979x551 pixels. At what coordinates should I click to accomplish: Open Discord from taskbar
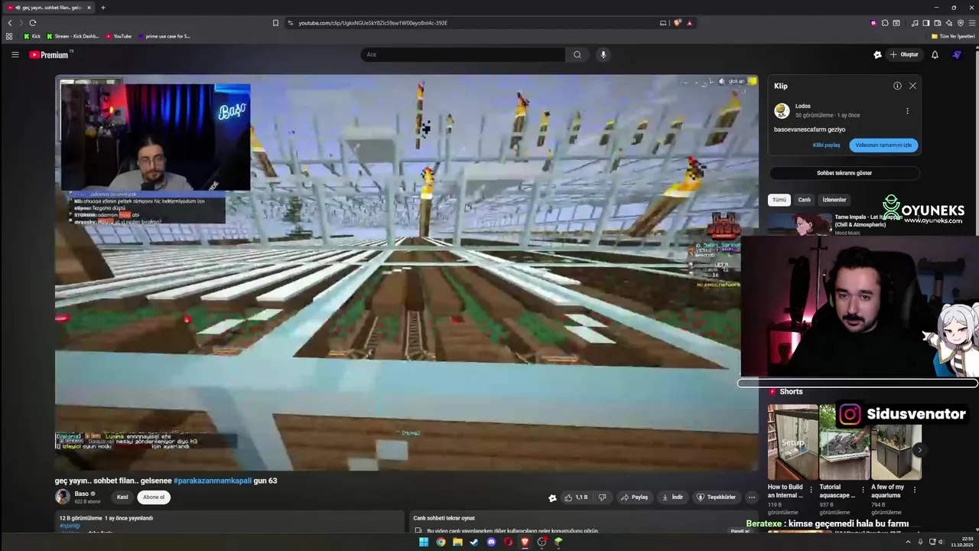(491, 542)
